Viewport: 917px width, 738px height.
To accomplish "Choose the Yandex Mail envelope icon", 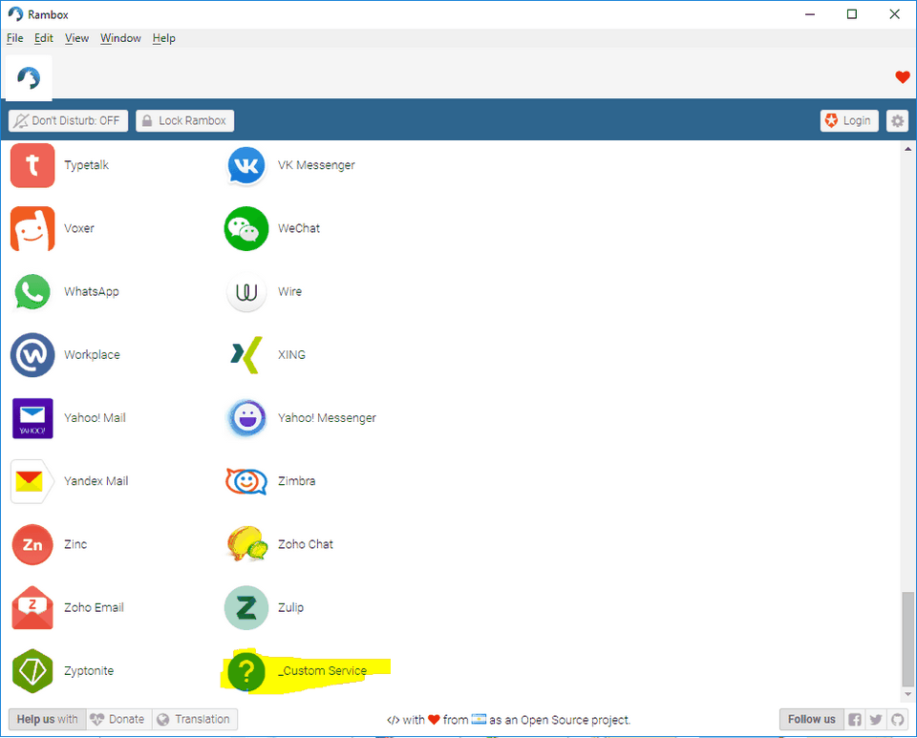I will [x=32, y=481].
